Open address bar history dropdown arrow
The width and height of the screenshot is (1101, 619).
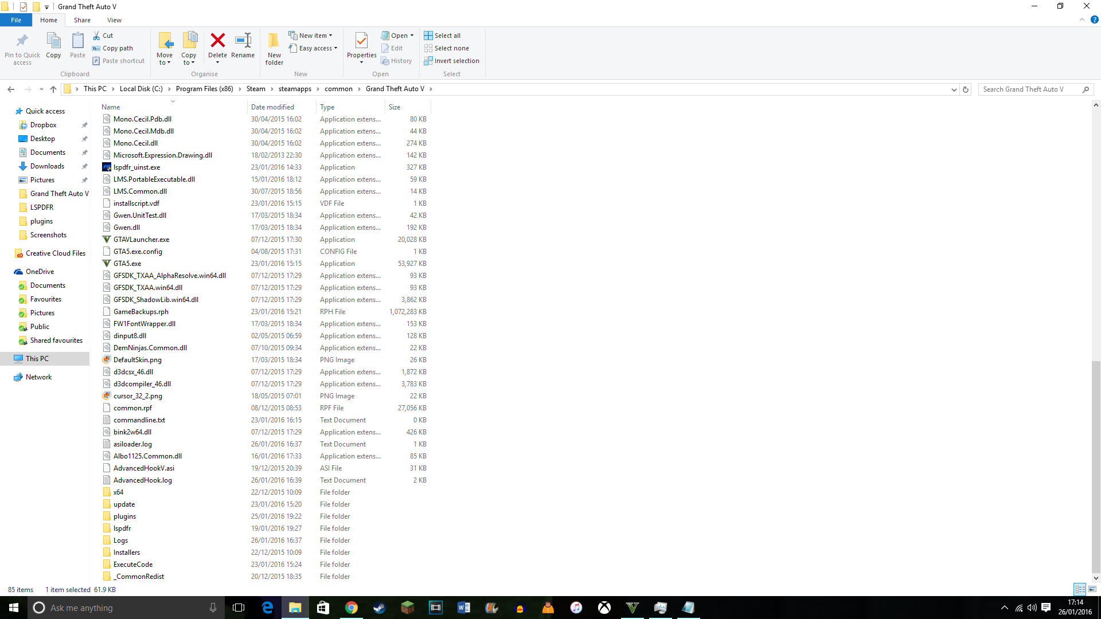(954, 89)
